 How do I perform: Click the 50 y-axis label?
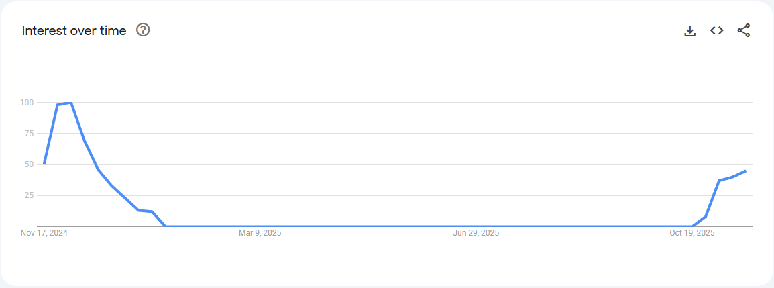tap(29, 164)
